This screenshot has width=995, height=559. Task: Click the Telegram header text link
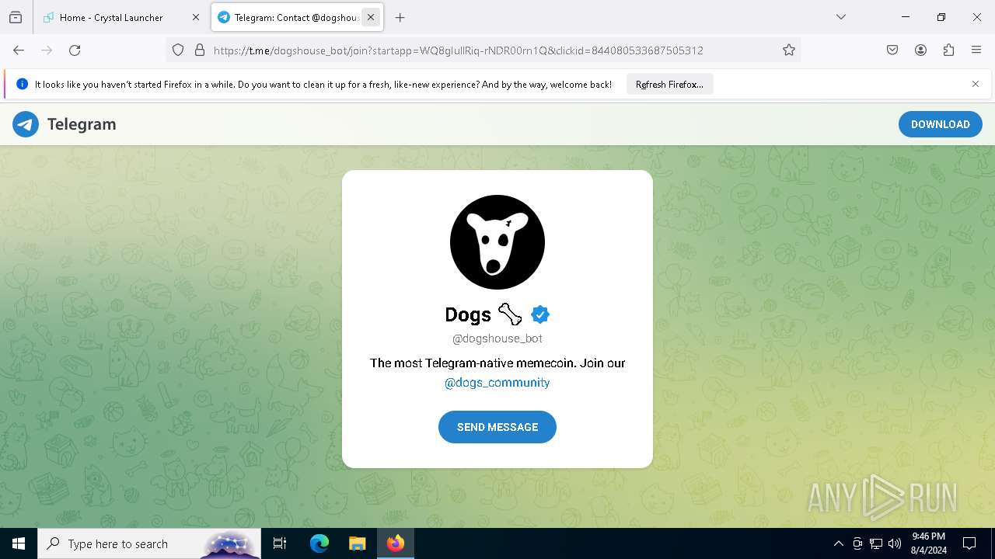pos(82,124)
